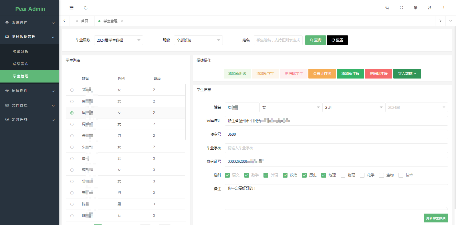Click 添加新年段 button

[x=350, y=74]
